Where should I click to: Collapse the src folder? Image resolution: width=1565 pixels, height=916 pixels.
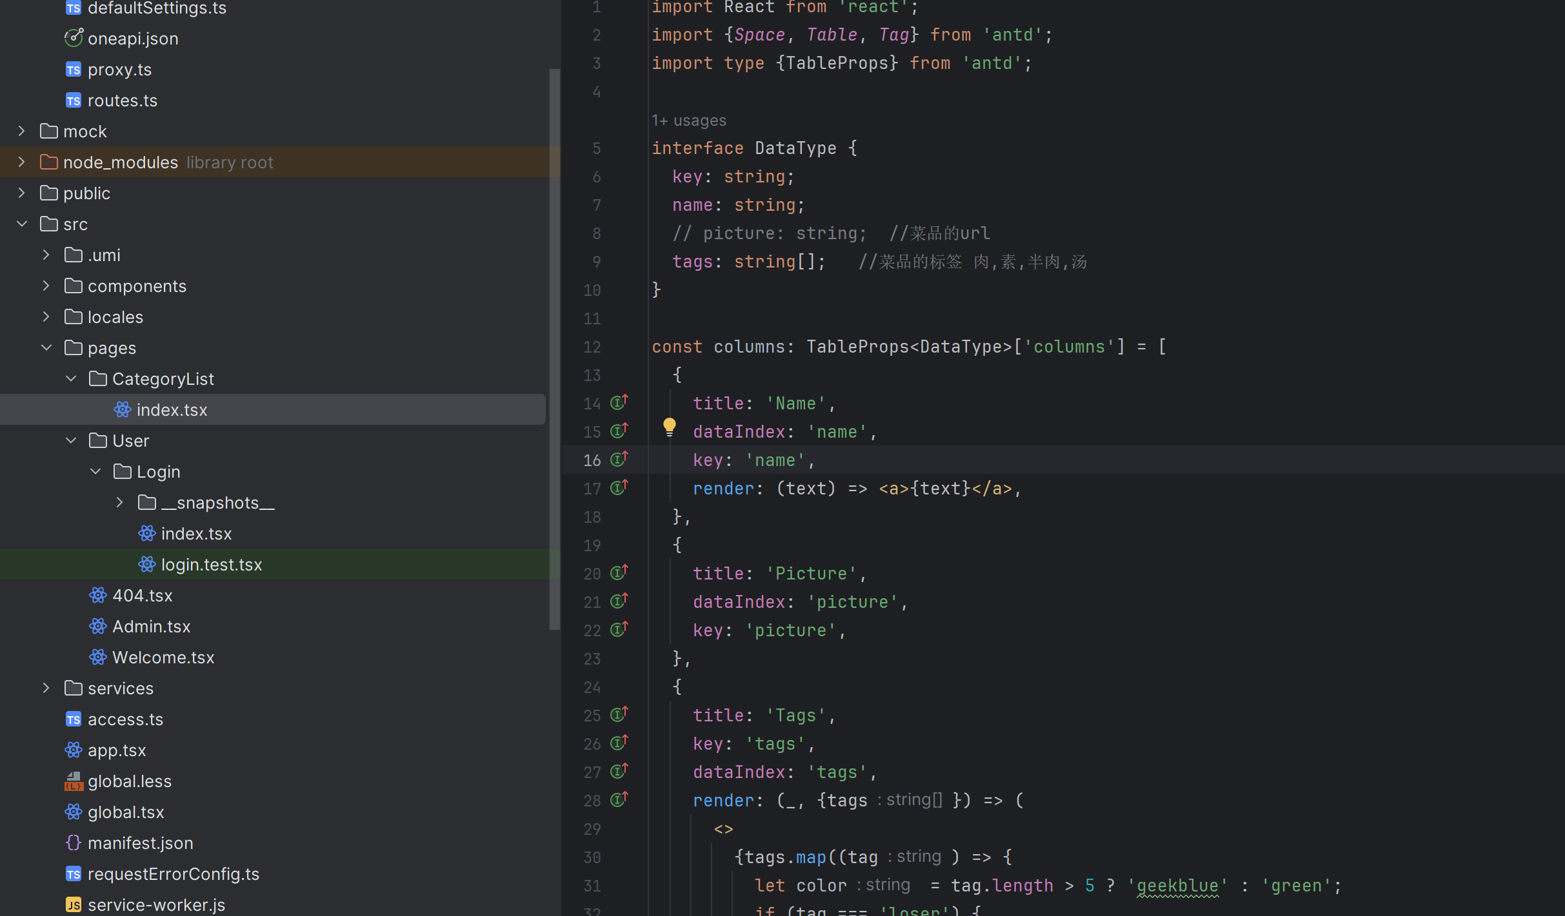(22, 224)
